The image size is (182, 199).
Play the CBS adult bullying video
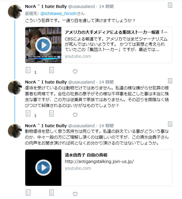43,45
